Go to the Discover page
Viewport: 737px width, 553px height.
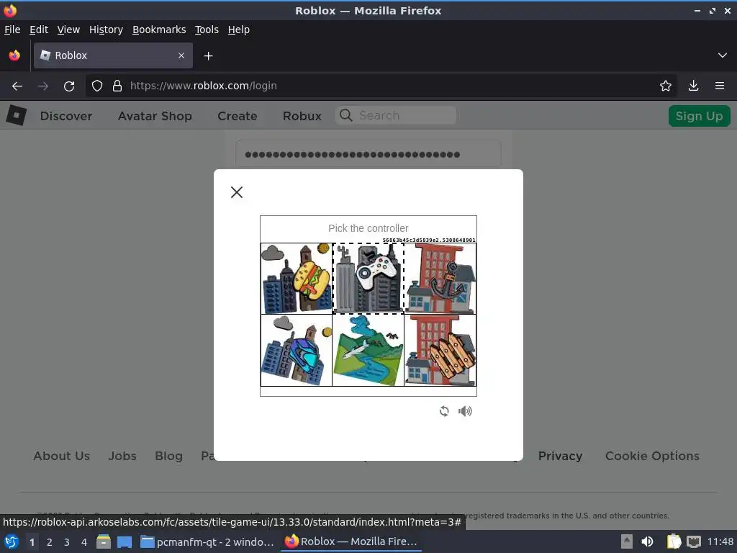tap(65, 116)
